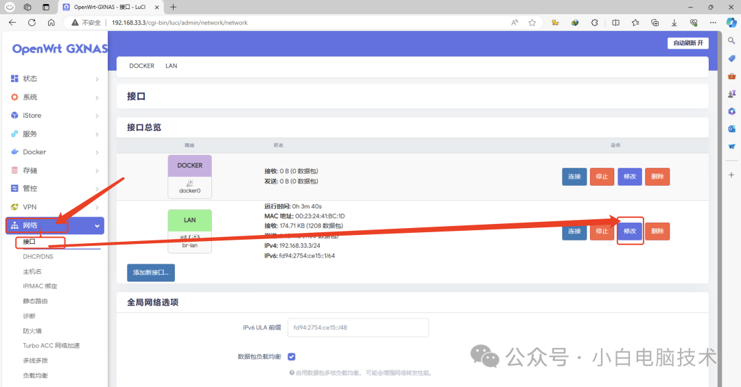Open IP/MAC 绑定 submenu item

[40, 286]
